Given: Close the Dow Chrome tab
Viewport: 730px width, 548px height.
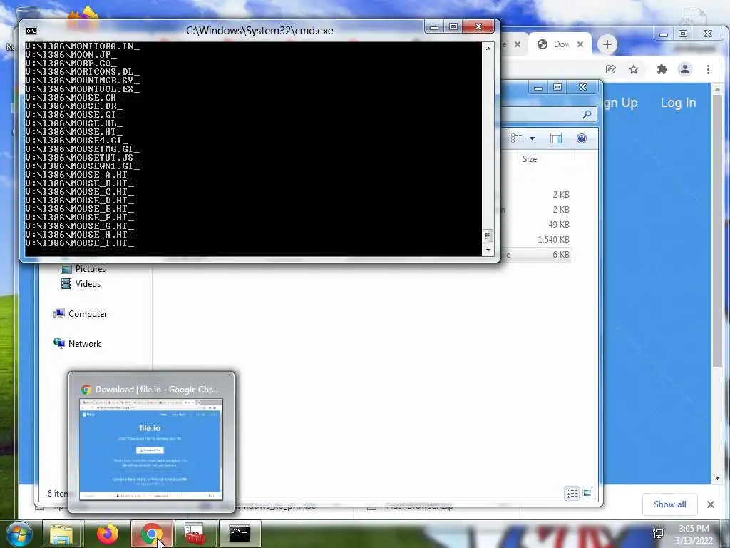Looking at the screenshot, I should (580, 44).
